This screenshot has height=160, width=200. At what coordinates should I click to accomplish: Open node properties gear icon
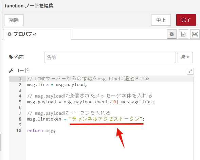point(172,34)
